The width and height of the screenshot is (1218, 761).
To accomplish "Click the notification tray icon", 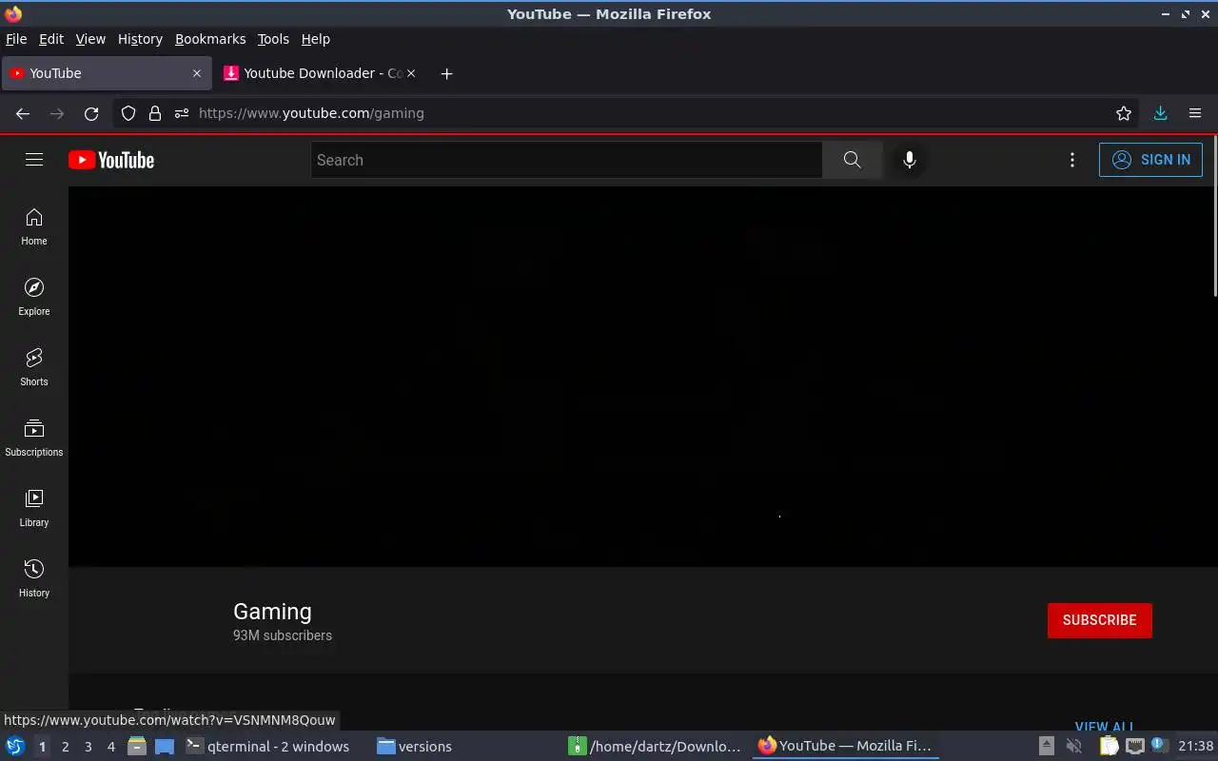I will click(x=1158, y=746).
